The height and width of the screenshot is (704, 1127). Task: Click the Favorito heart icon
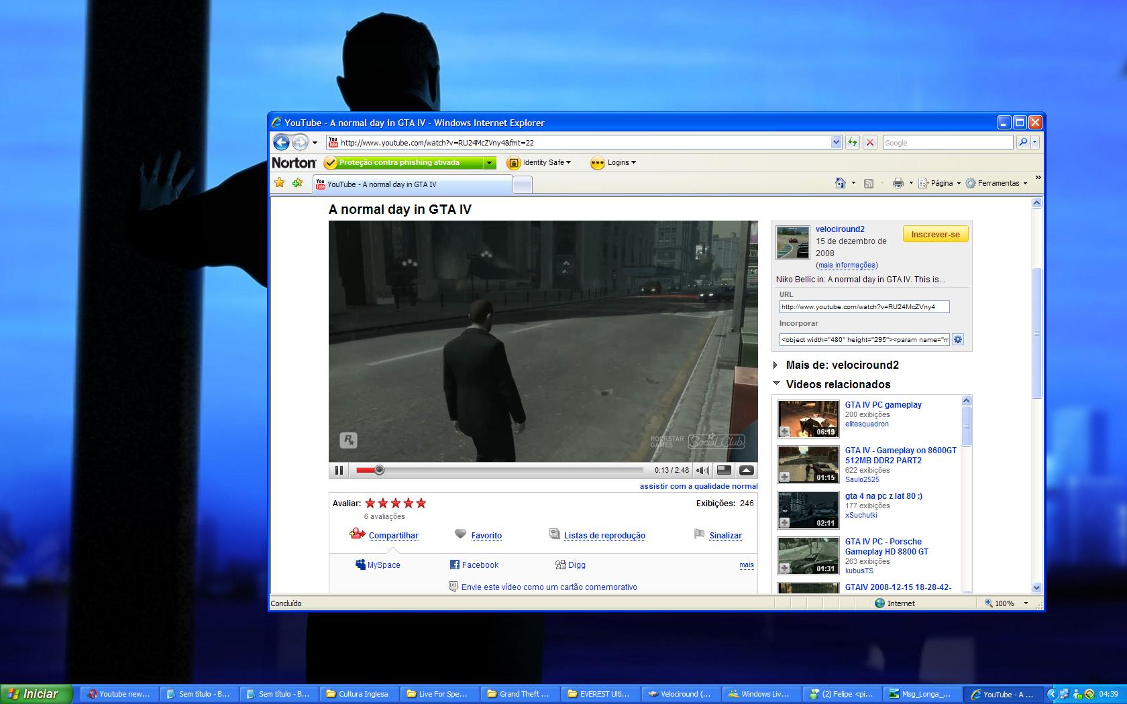tap(460, 534)
